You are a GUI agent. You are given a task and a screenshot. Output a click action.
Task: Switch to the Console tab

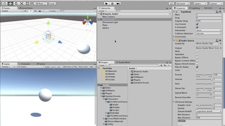pos(24,64)
